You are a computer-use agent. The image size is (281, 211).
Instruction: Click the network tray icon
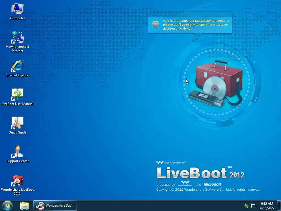point(253,206)
